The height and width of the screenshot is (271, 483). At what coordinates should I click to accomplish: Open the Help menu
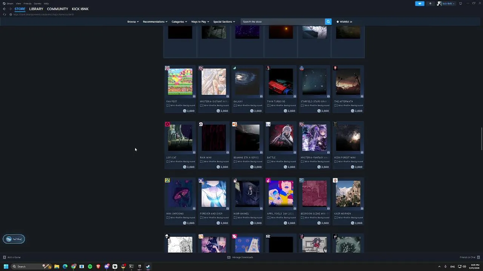coord(46,3)
